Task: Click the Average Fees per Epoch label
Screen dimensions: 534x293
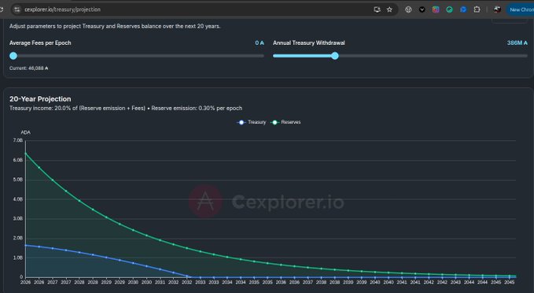Action: pos(40,43)
